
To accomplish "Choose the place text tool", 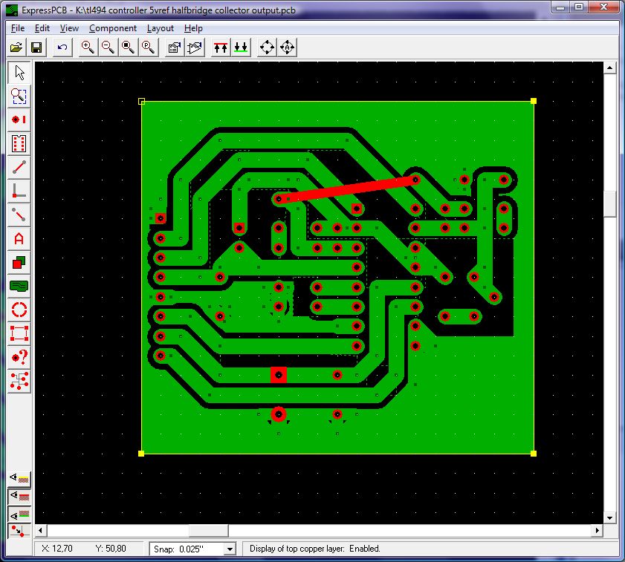I will pos(19,238).
